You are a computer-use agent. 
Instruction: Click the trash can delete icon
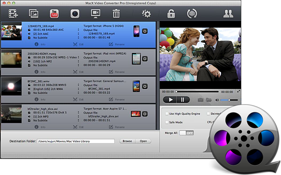pyautogui.click(x=116, y=14)
